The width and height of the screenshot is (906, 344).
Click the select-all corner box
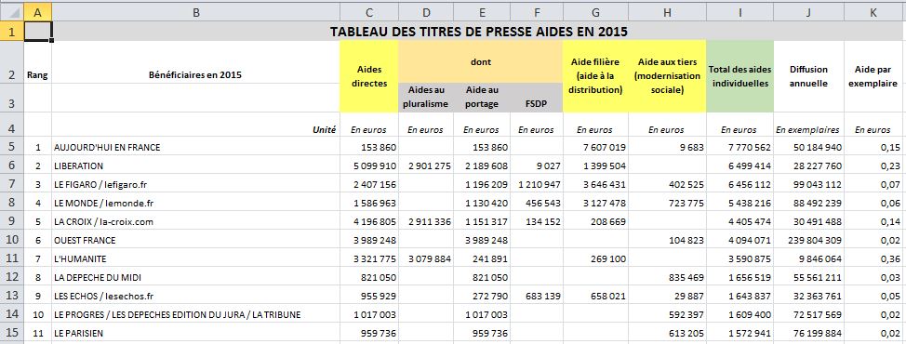point(11,11)
